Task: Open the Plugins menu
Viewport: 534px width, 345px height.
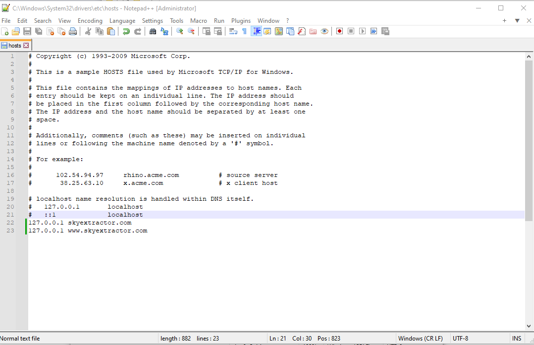Action: (x=241, y=21)
